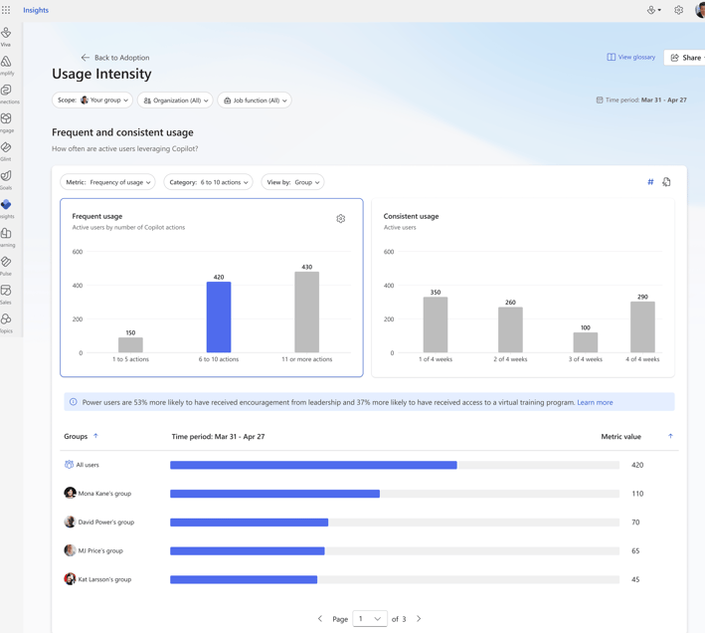Click MJ Price's group row label

(100, 550)
